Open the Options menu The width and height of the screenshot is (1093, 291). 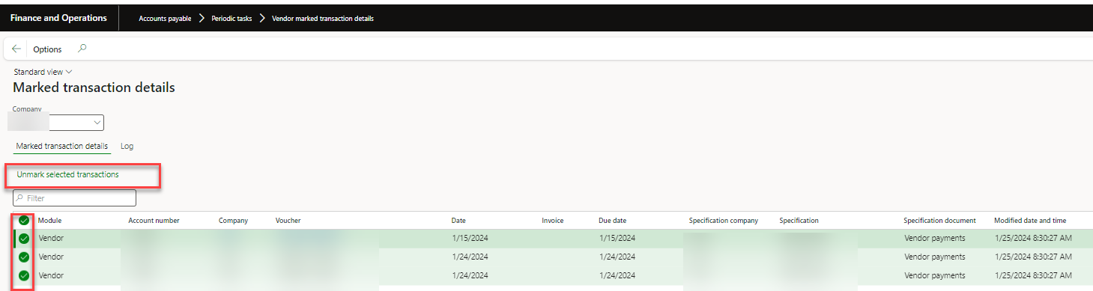[x=47, y=49]
